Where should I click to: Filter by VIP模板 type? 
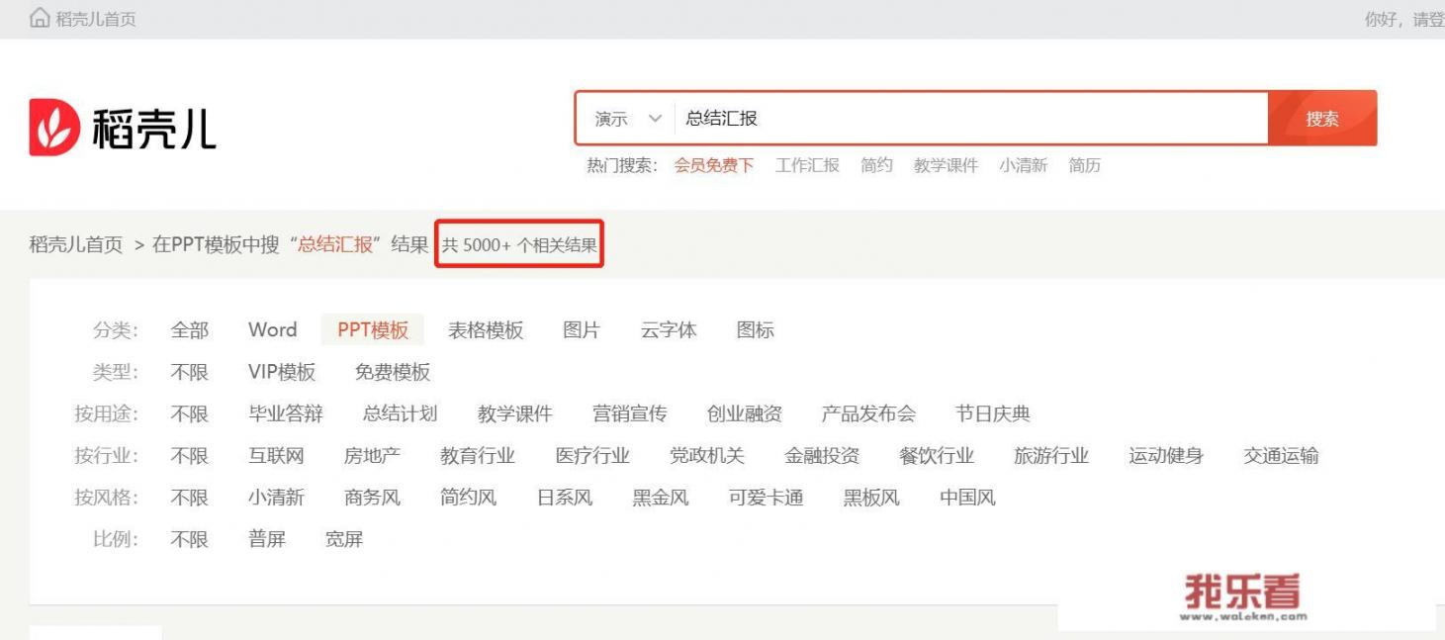point(282,372)
